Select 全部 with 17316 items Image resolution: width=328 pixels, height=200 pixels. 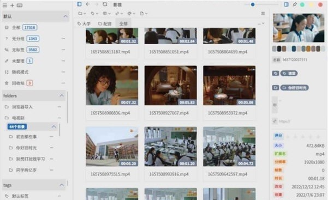click(x=21, y=27)
